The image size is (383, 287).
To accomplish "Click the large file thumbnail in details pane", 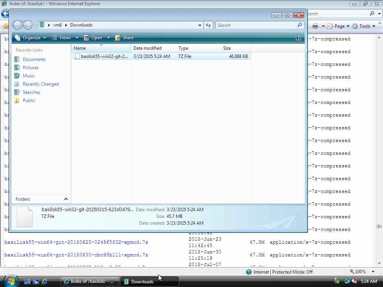I will coord(24,217).
